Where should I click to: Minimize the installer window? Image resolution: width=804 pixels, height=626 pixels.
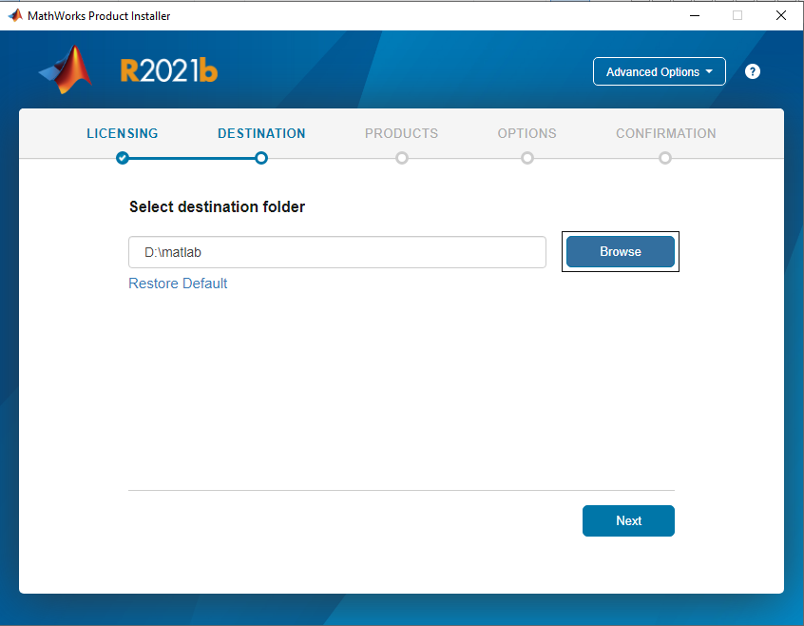tap(693, 15)
